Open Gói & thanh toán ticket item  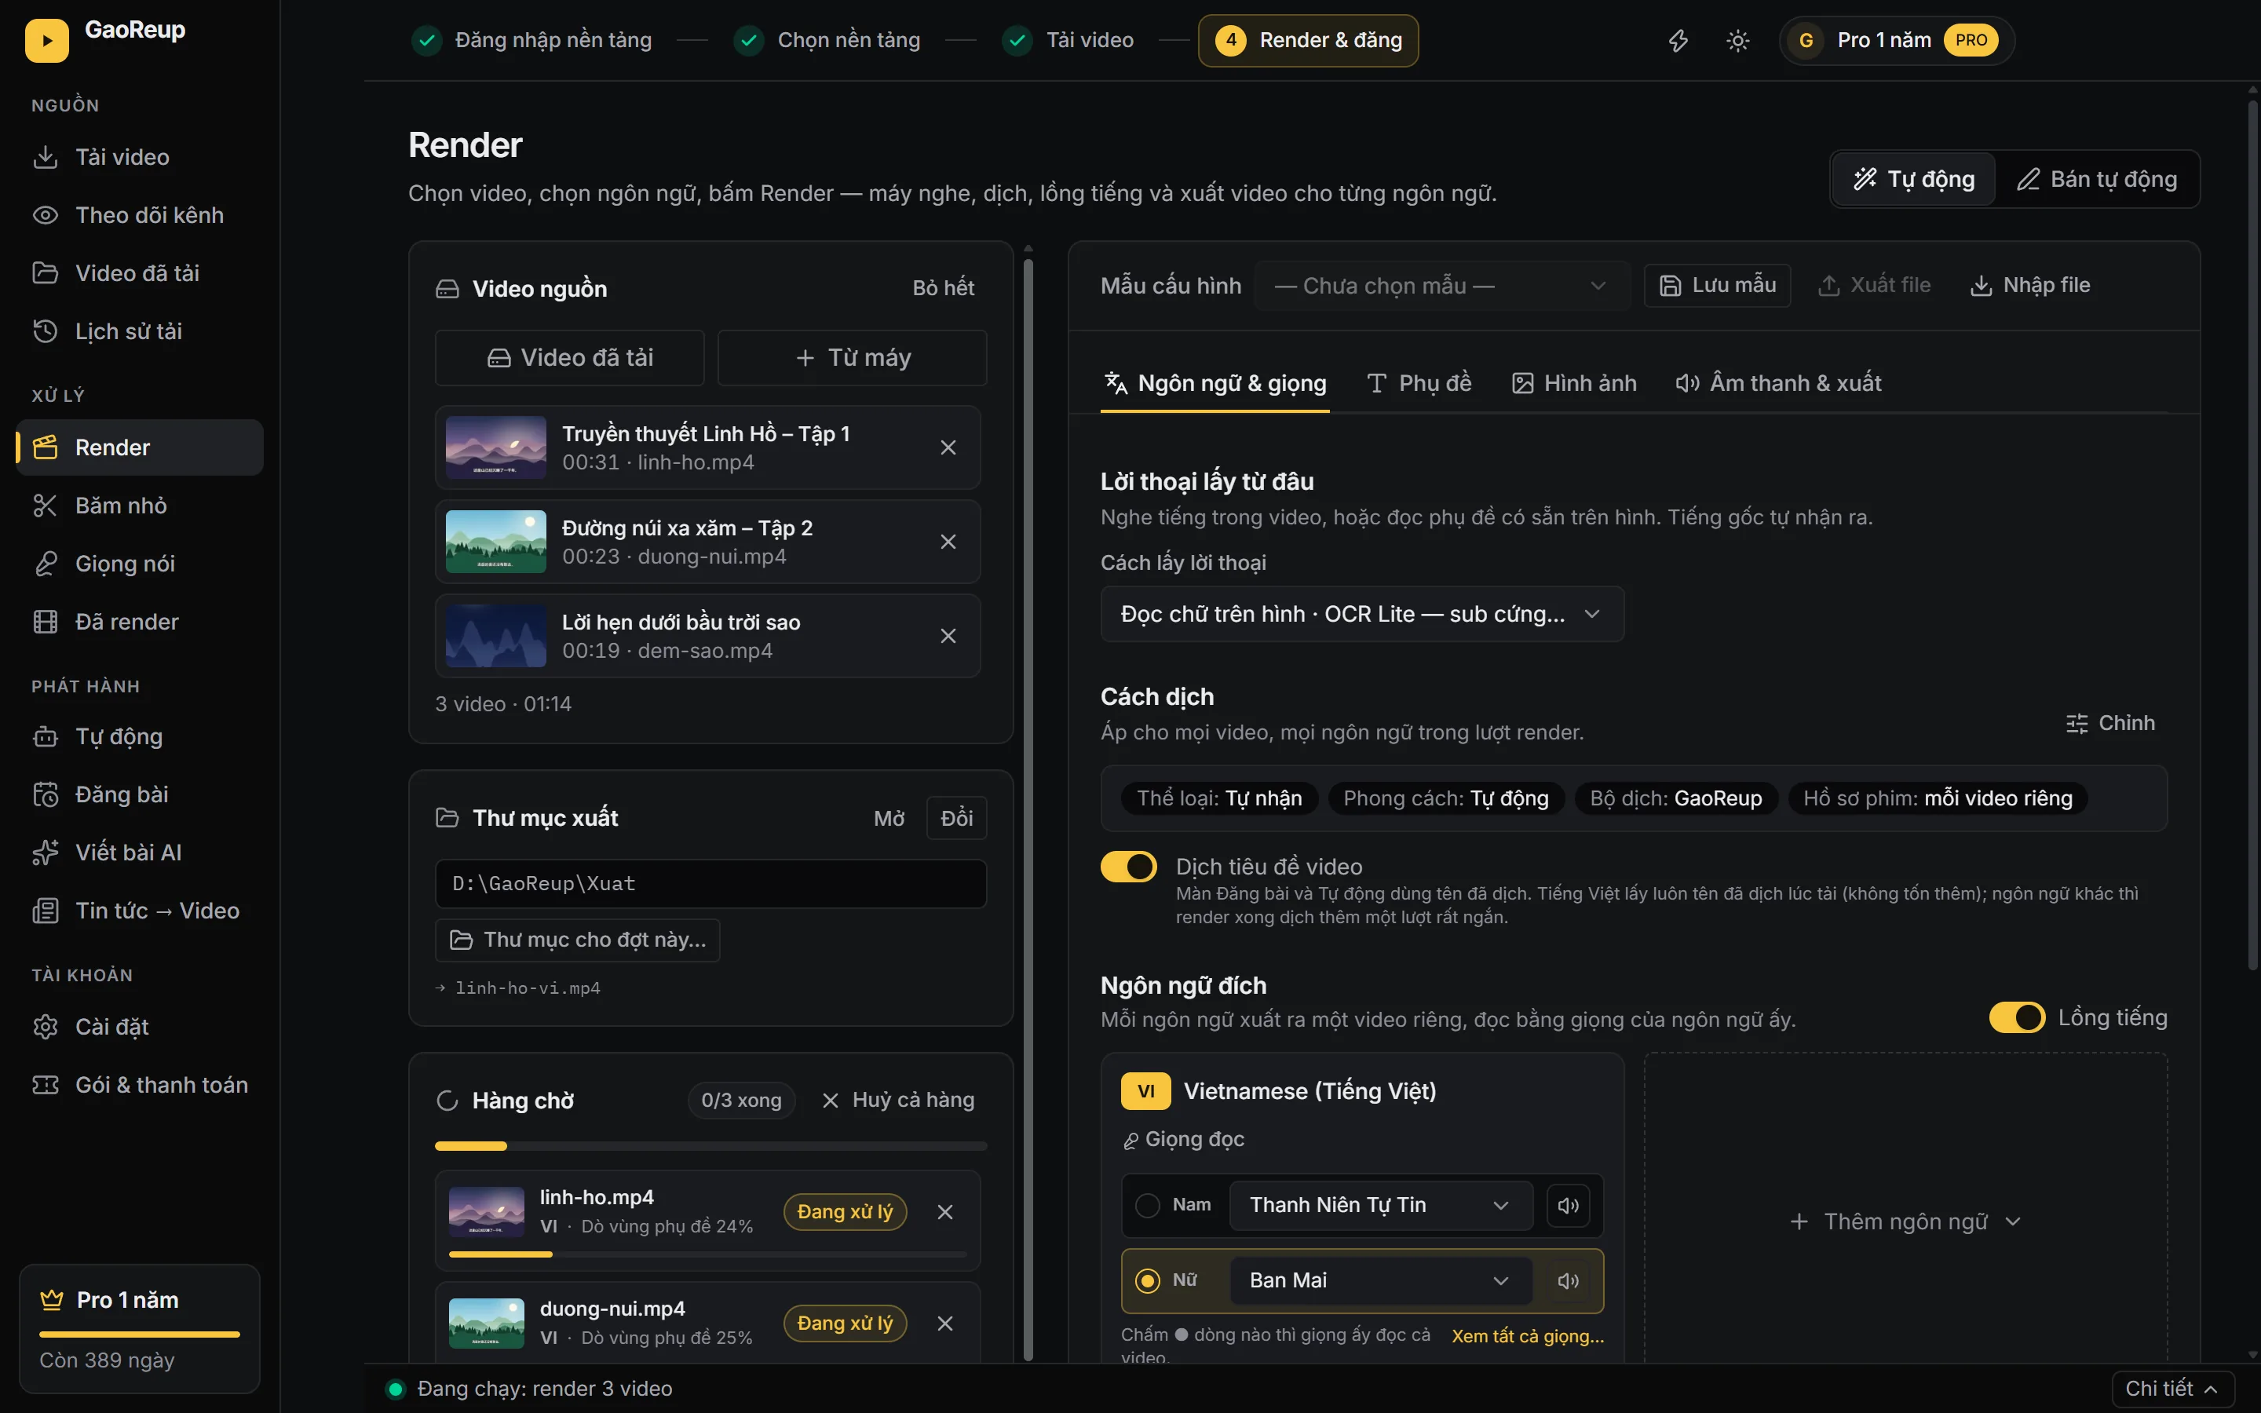coord(141,1085)
